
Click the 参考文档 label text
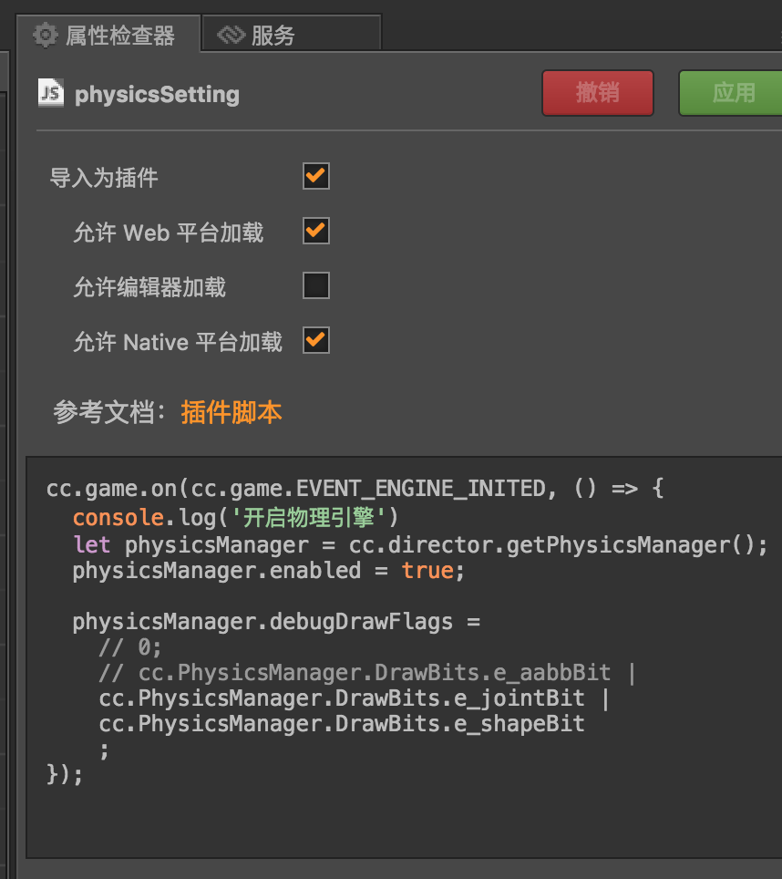point(109,413)
